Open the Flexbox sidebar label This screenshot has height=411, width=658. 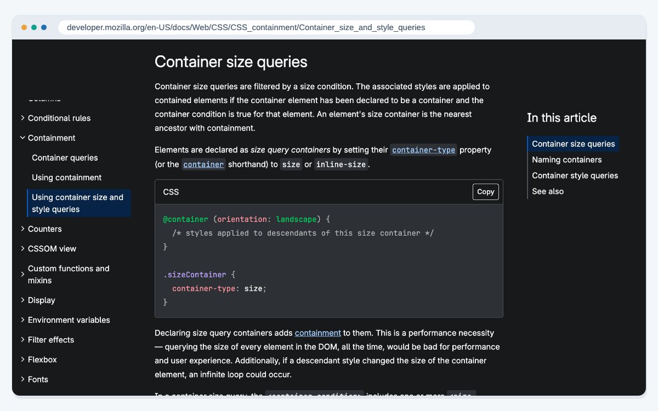[x=42, y=359]
